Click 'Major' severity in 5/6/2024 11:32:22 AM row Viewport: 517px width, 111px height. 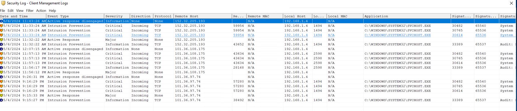tap(111, 40)
